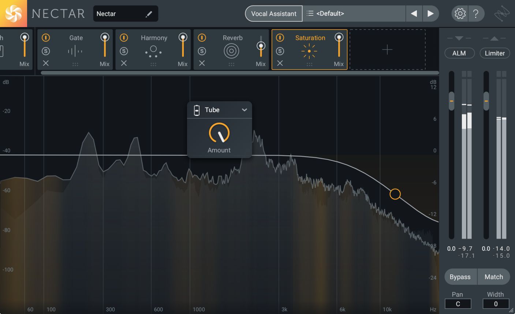
Task: Open the Vocal Assistant
Action: pyautogui.click(x=273, y=14)
